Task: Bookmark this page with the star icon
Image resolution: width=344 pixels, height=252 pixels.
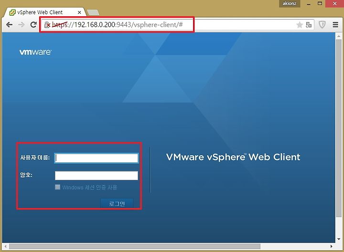Action: pos(300,25)
